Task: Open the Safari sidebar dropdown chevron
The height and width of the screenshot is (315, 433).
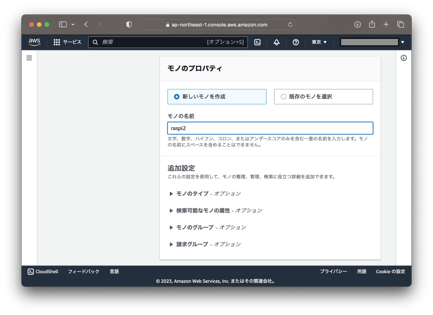Action: tap(73, 25)
